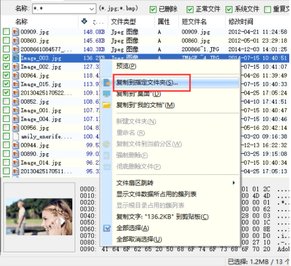Click the blue sort arrow in size column
Viewport: 291px width, 266px height.
84,21
